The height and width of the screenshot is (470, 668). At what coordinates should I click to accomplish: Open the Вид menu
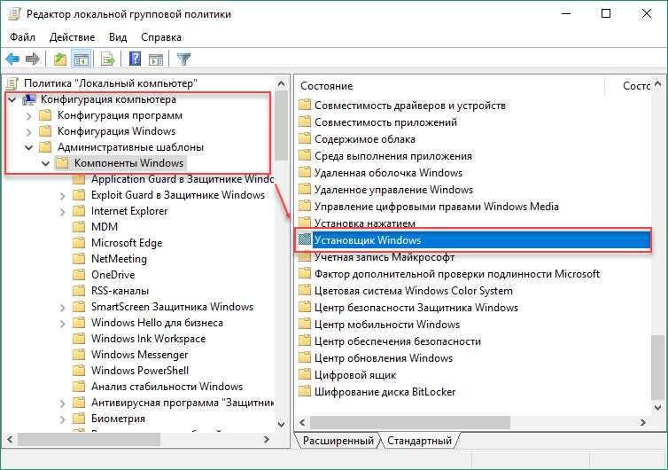(x=118, y=37)
